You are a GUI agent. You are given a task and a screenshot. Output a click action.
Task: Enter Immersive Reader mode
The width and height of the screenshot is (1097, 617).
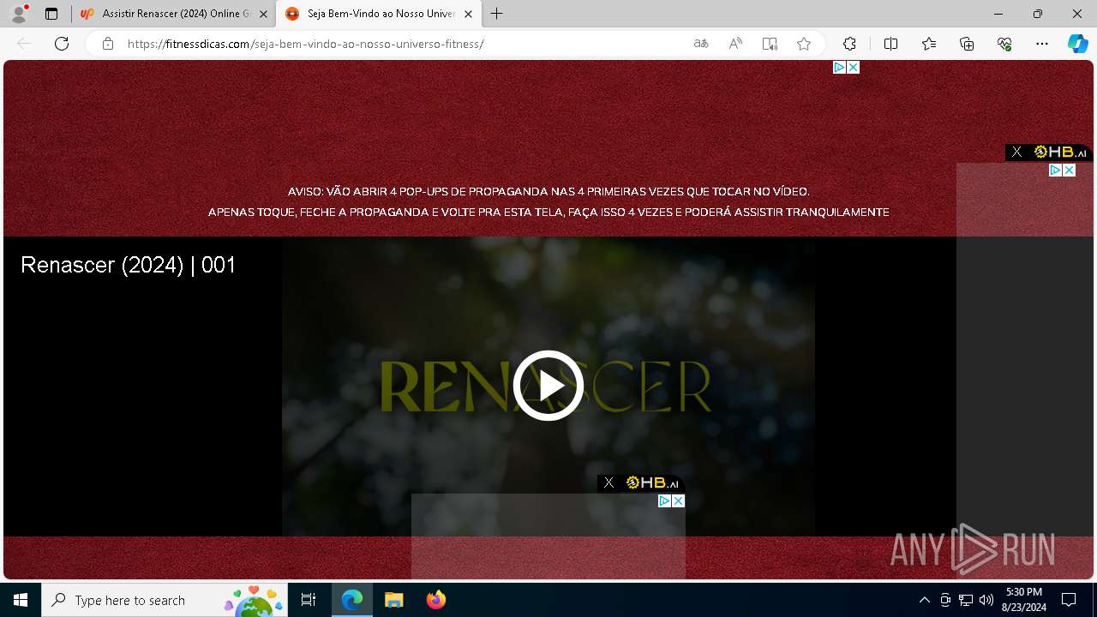(770, 44)
